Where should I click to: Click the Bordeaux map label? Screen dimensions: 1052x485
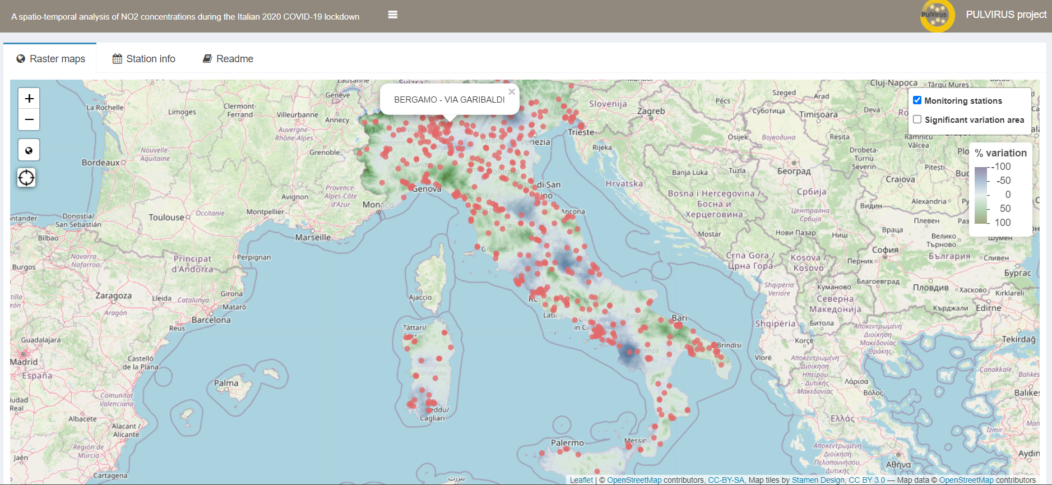[x=101, y=163]
